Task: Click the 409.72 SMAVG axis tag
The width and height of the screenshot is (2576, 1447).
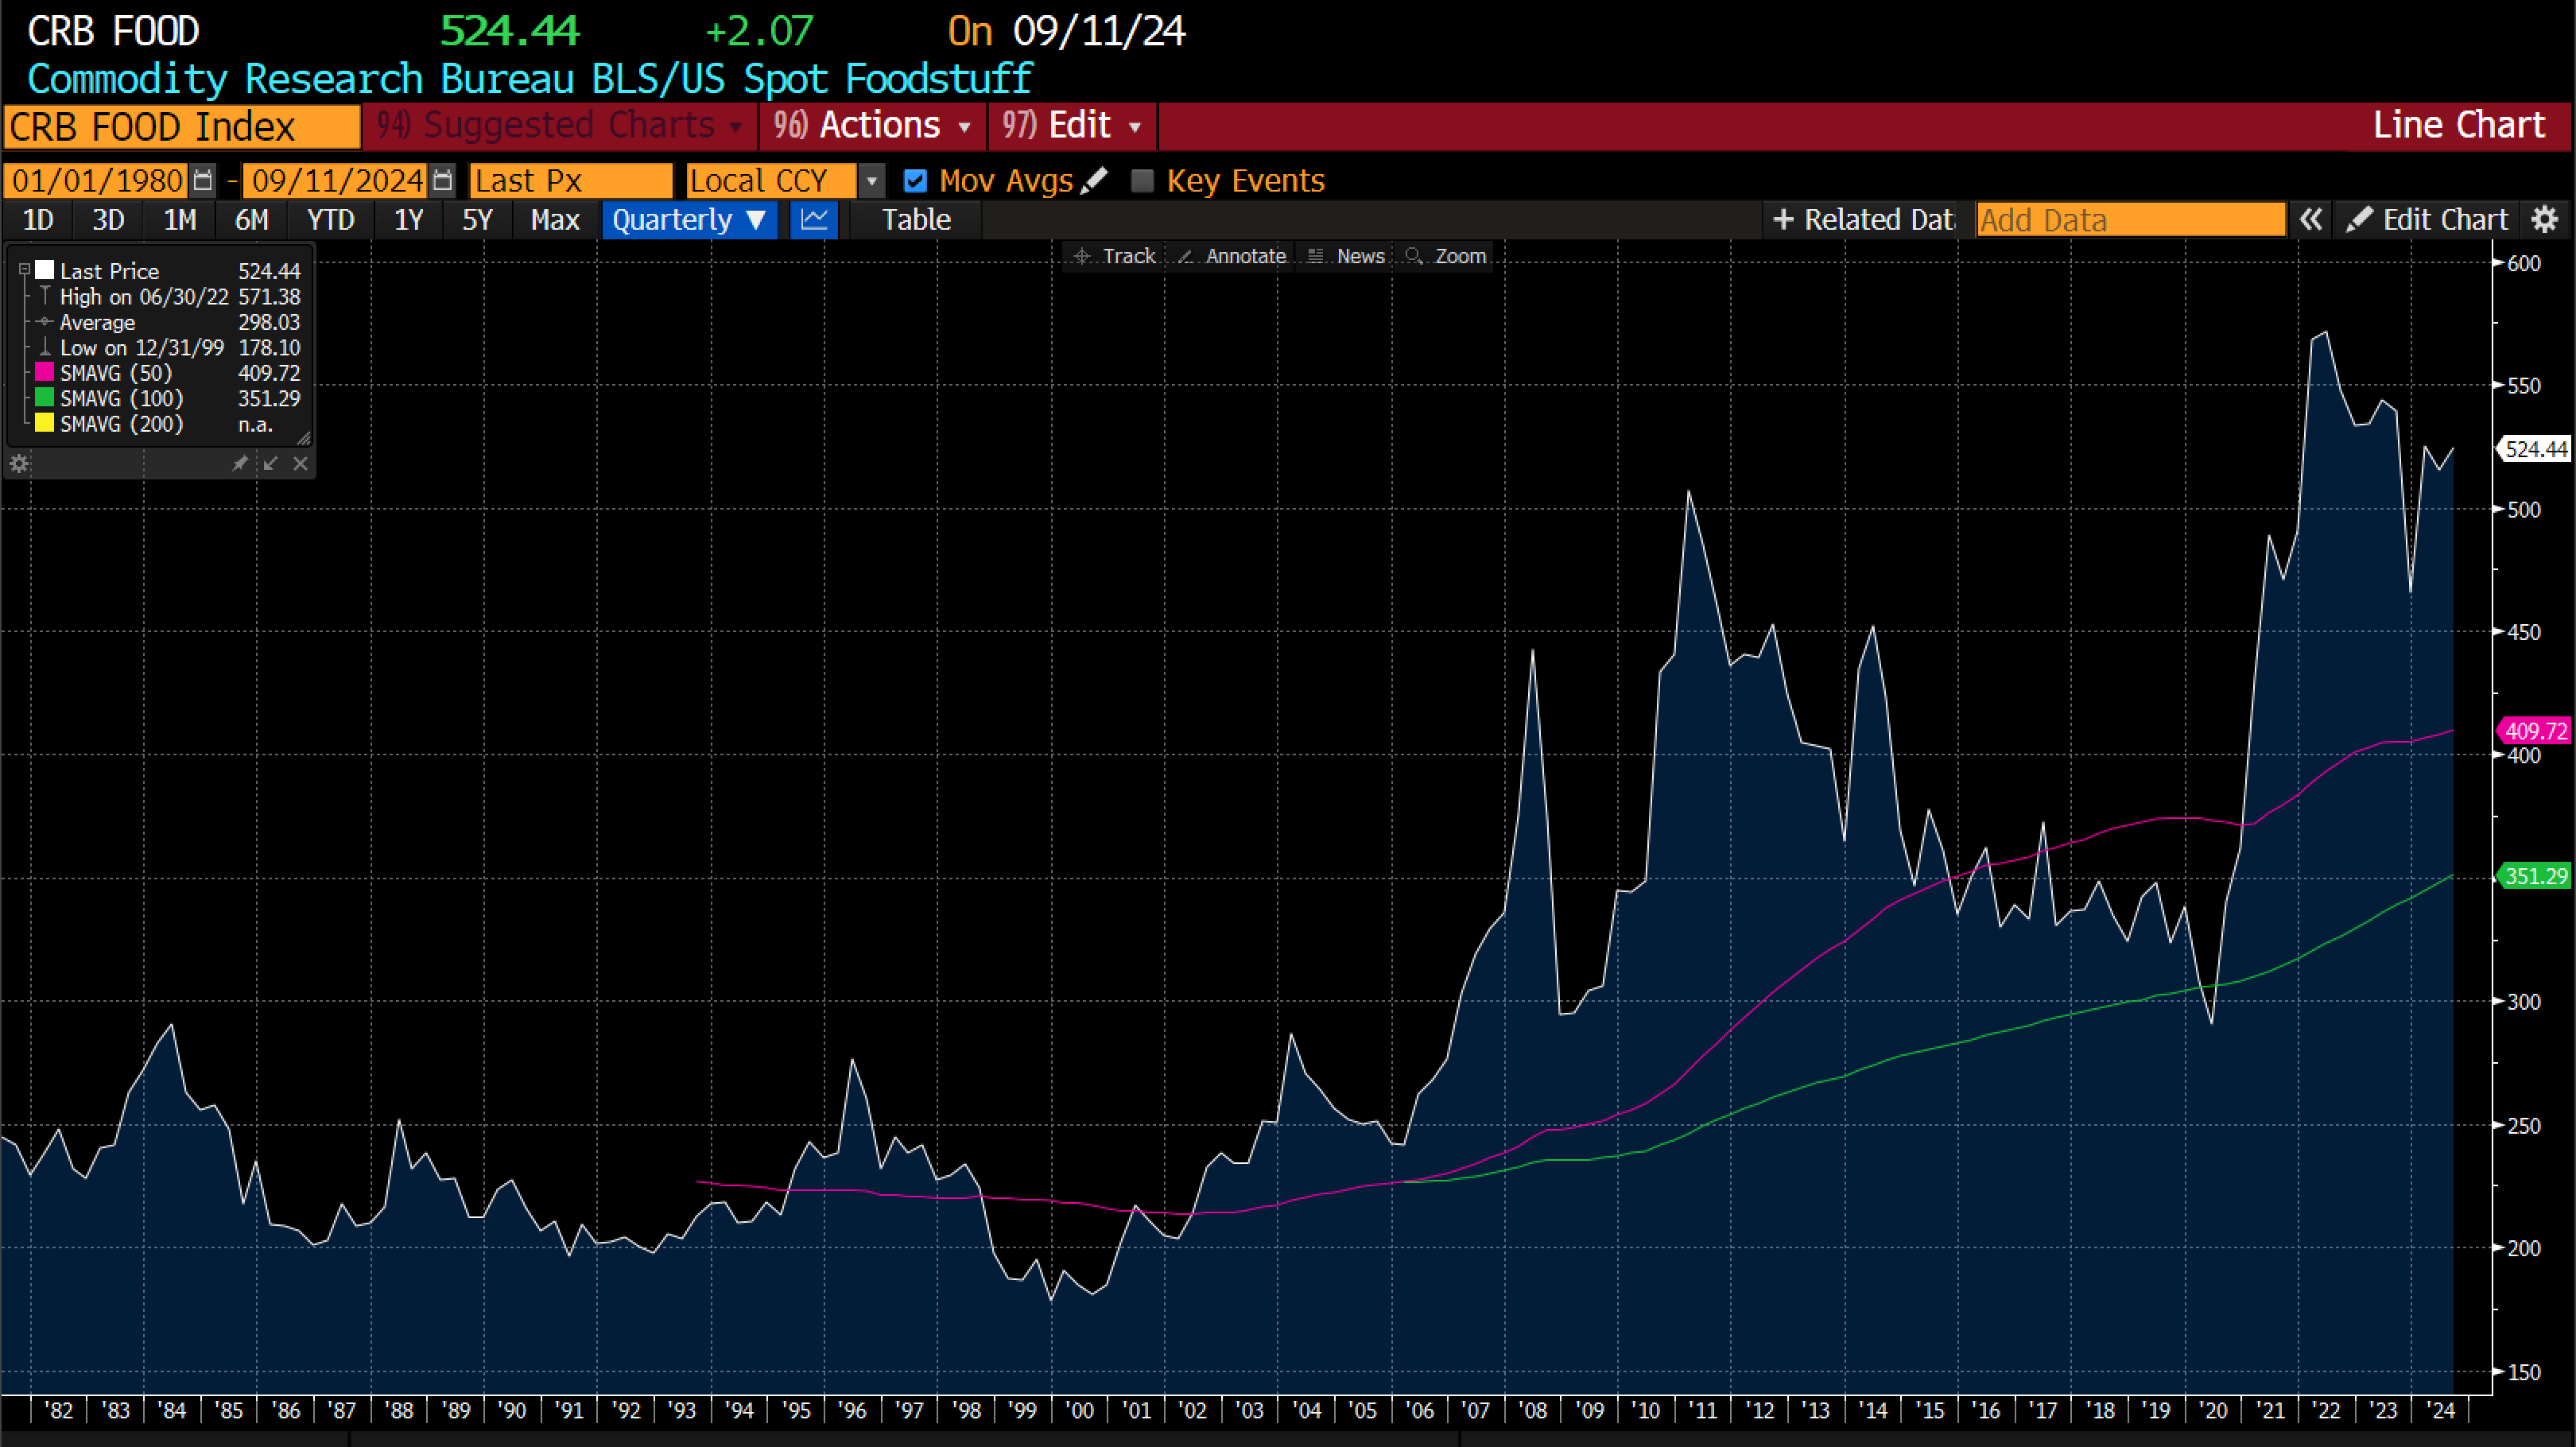Action: (2535, 731)
